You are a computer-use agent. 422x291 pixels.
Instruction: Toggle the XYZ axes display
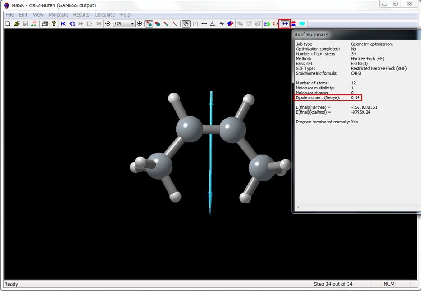coord(250,23)
